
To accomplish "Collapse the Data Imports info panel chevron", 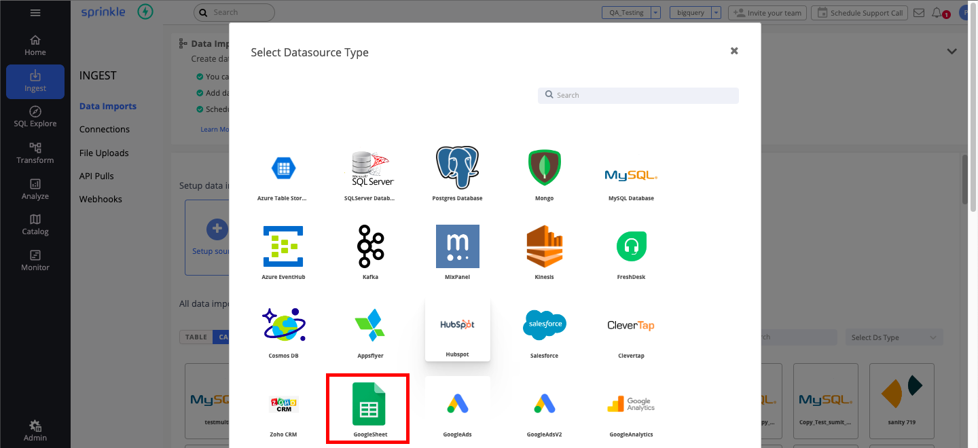I will pyautogui.click(x=952, y=52).
